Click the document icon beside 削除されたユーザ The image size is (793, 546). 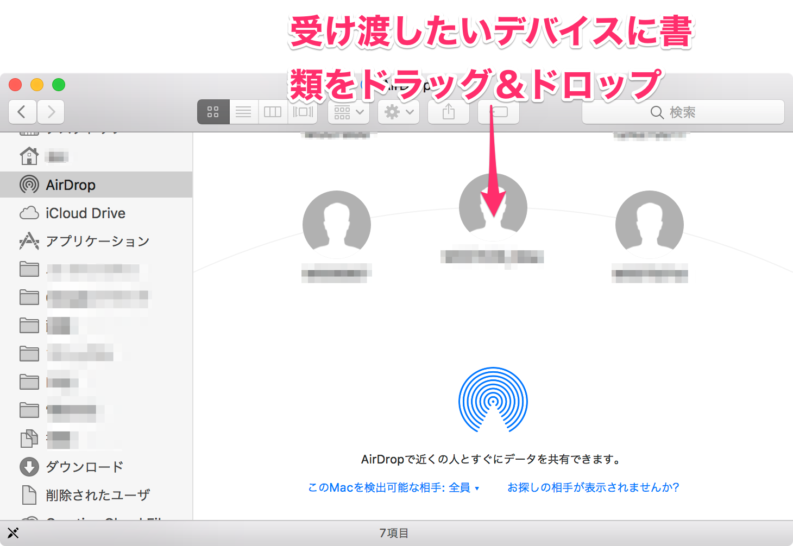coord(29,495)
